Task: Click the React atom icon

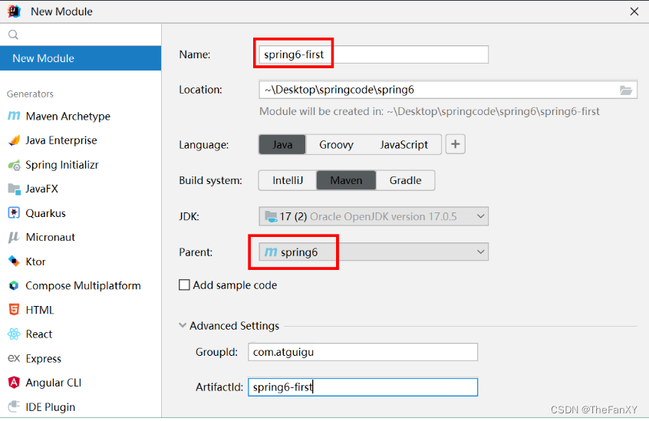Action: click(14, 334)
